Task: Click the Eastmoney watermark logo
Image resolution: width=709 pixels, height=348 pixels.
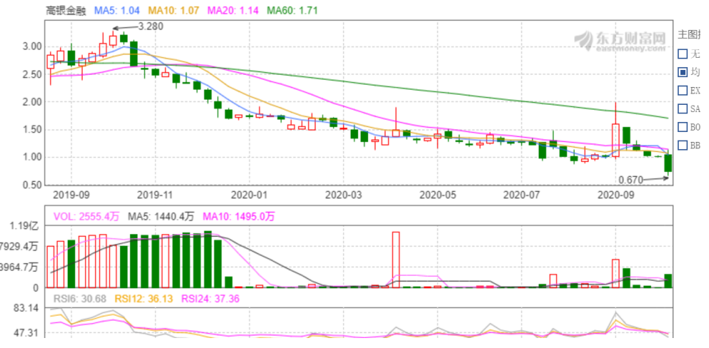Action: 620,41
